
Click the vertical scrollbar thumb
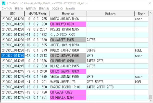[150, 97]
